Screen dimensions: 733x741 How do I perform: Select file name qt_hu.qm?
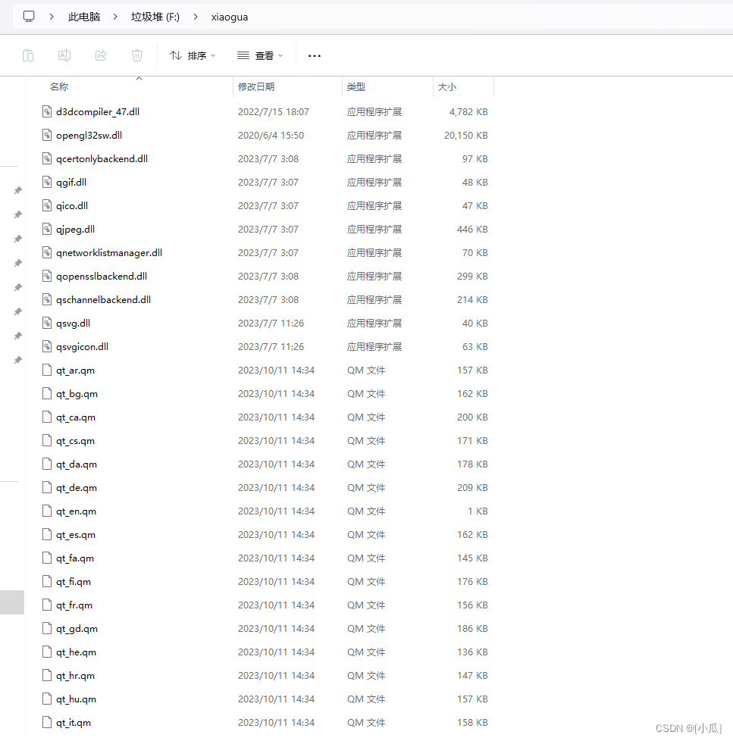point(76,699)
